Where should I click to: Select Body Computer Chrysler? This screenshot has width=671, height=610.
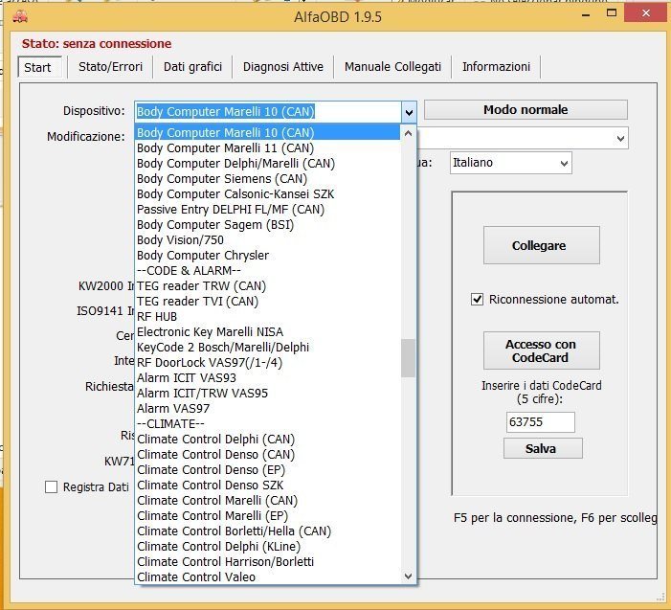pos(267,256)
